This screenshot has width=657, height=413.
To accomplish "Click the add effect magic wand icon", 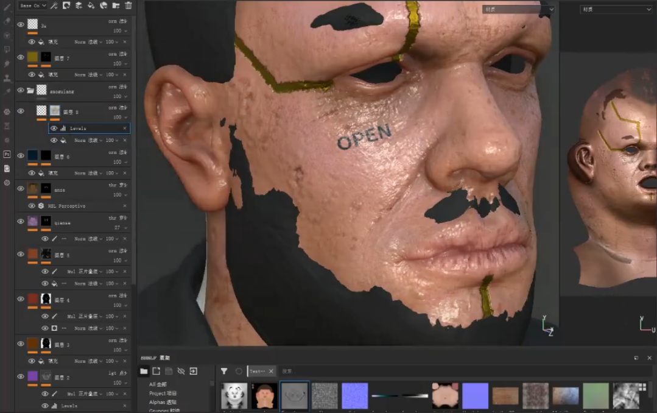I will tap(54, 5).
